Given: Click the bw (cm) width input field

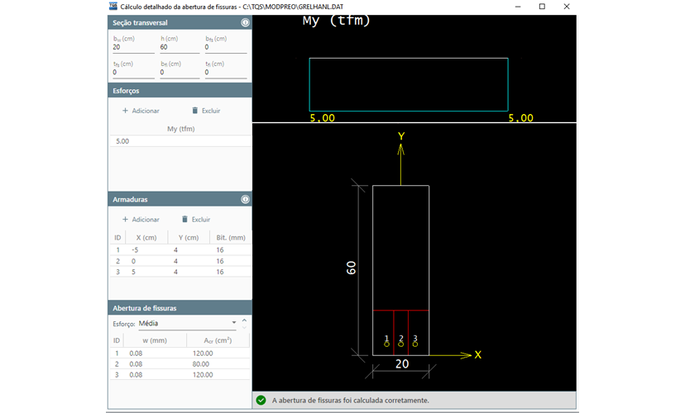Looking at the screenshot, I should click(131, 47).
